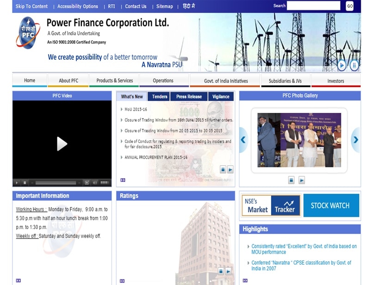The image size is (370, 285).
Task: Expand the About PFC navigation menu
Action: [68, 81]
